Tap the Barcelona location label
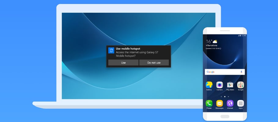This screenshot has width=278, height=122. pyautogui.click(x=213, y=46)
